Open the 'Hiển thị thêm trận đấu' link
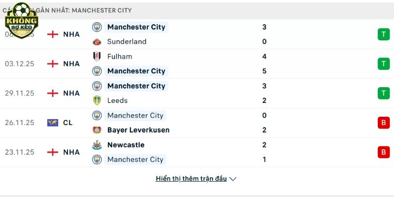Viewport: 394px width, 197px height. point(191,179)
